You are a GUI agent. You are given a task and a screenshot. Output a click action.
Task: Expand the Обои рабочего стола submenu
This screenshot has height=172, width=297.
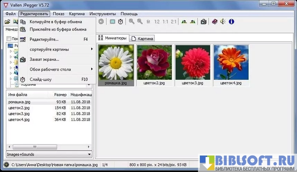coord(59,69)
